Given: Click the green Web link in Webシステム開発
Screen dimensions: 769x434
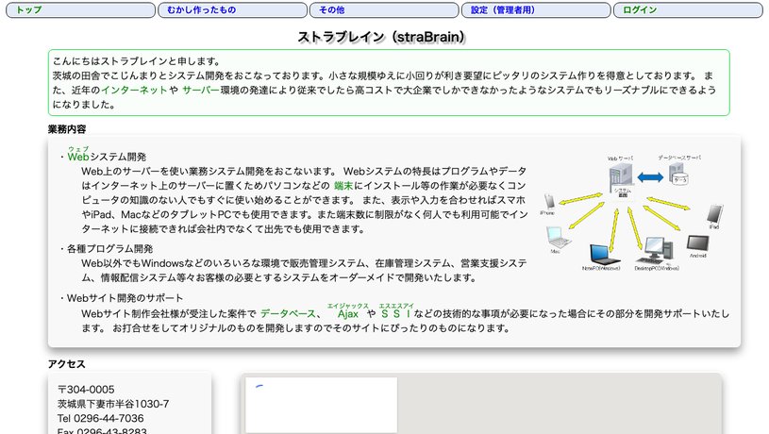Looking at the screenshot, I should (78, 157).
